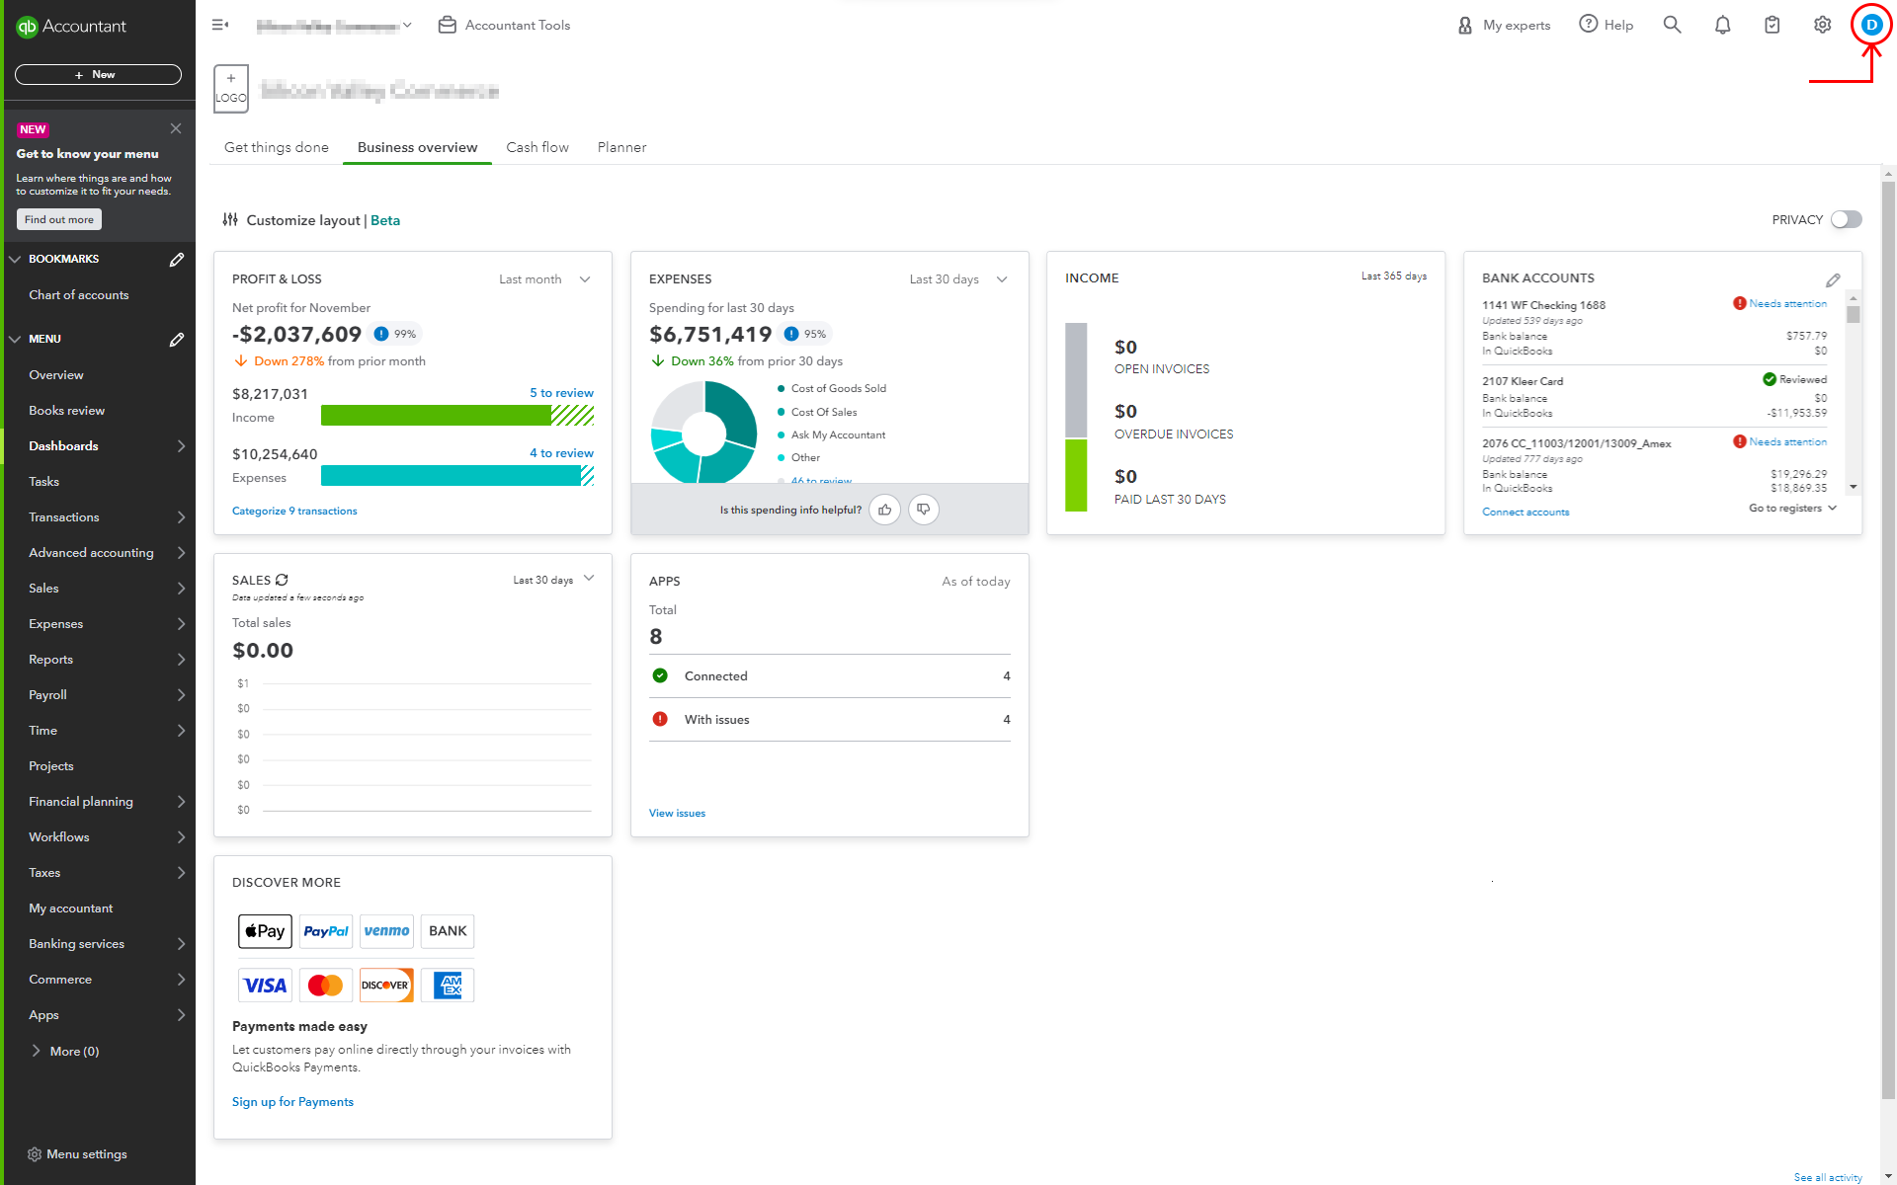Image resolution: width=1897 pixels, height=1185 pixels.
Task: Give thumbs up on spending info
Action: pos(885,510)
